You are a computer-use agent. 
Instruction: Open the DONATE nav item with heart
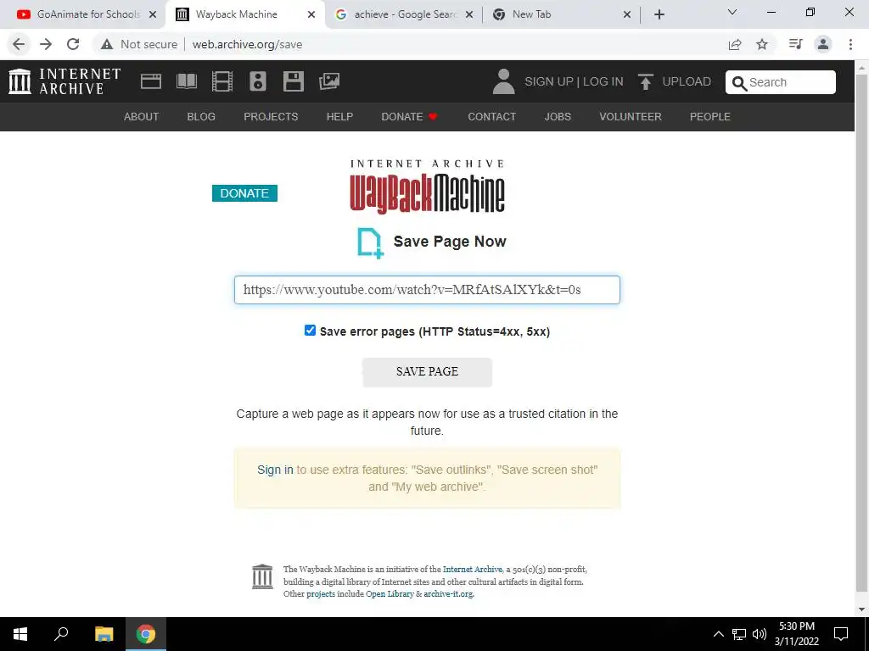[410, 117]
